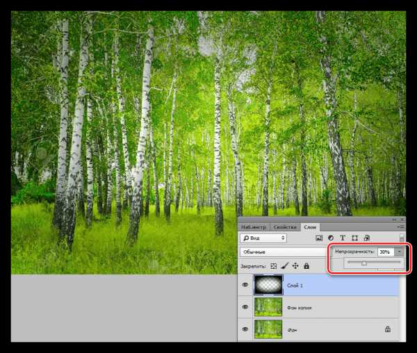417x353 pixels.
Task: Click the Фон layer thumbnail
Action: pyautogui.click(x=268, y=329)
